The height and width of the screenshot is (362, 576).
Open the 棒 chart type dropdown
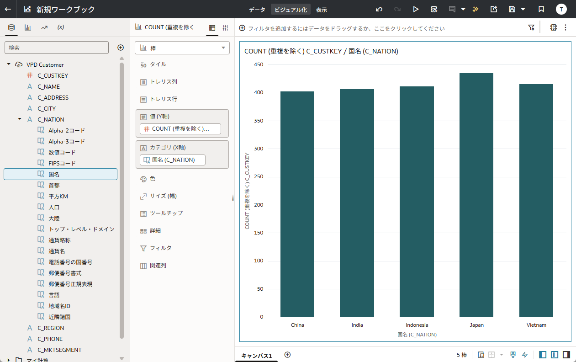pos(182,48)
